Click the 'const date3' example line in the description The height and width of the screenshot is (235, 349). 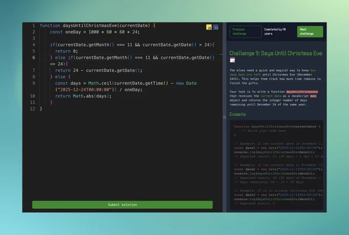click(x=278, y=194)
